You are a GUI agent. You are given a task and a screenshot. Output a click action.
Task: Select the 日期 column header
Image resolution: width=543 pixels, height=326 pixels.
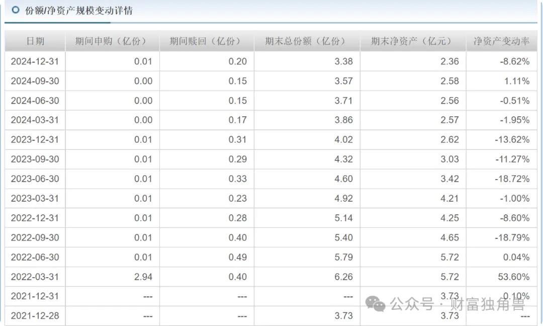pos(35,41)
